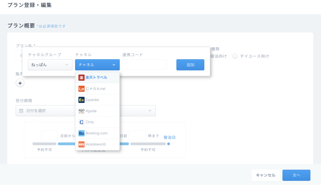Click the 次へ button

point(296,175)
